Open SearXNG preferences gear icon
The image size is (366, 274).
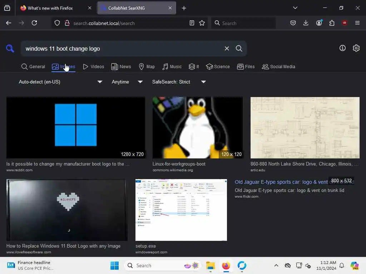[356, 48]
